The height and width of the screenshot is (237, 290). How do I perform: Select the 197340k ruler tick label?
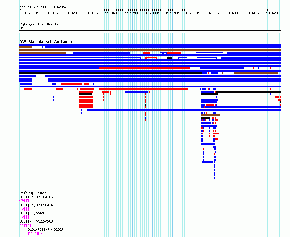click(112, 13)
